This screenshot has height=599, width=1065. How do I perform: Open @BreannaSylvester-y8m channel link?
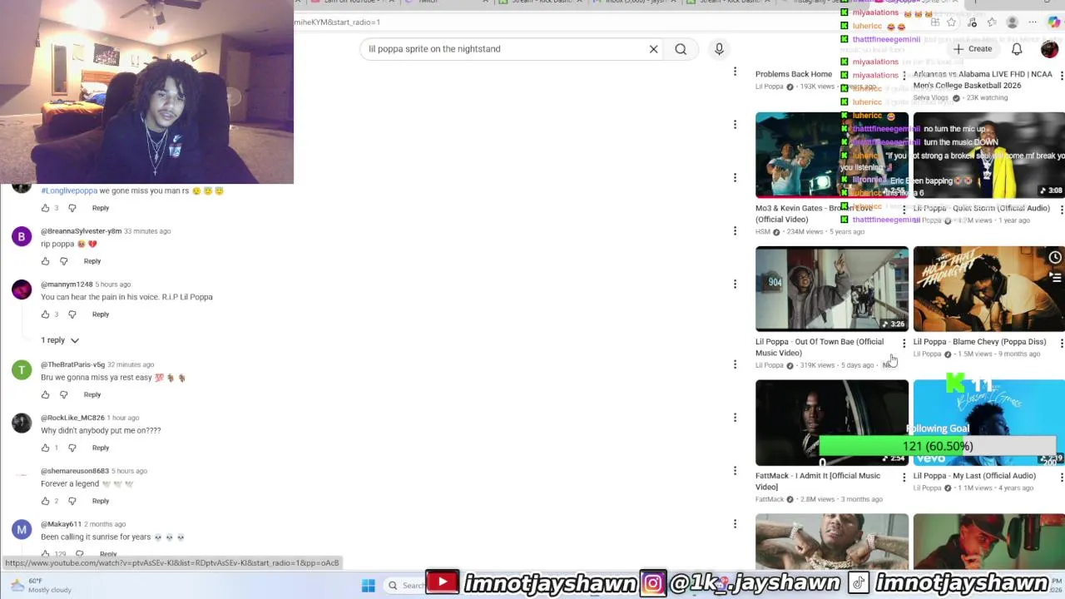tap(81, 231)
